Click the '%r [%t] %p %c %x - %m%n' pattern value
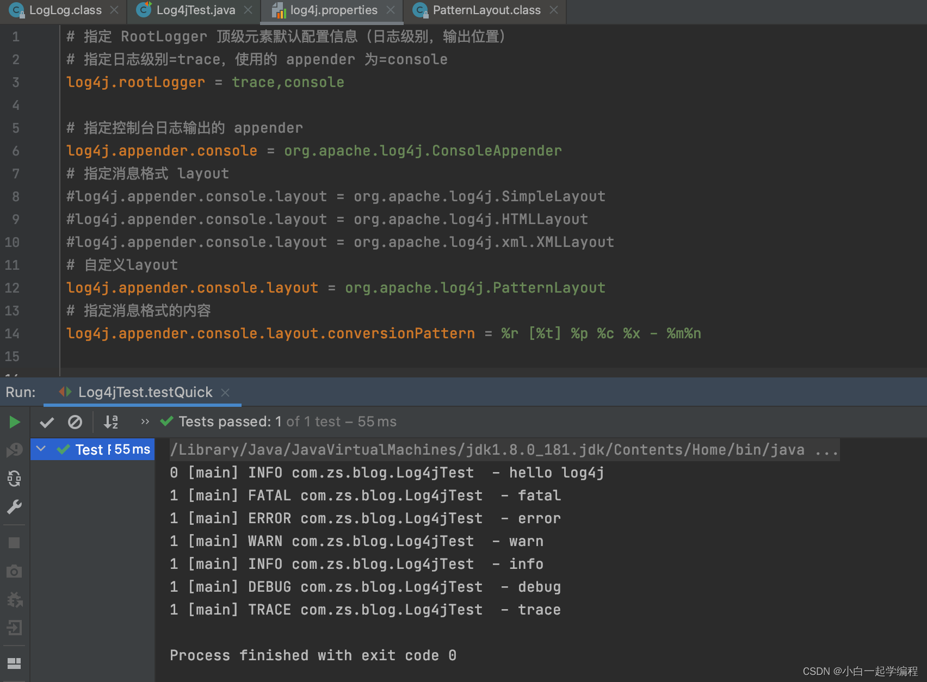 point(601,333)
